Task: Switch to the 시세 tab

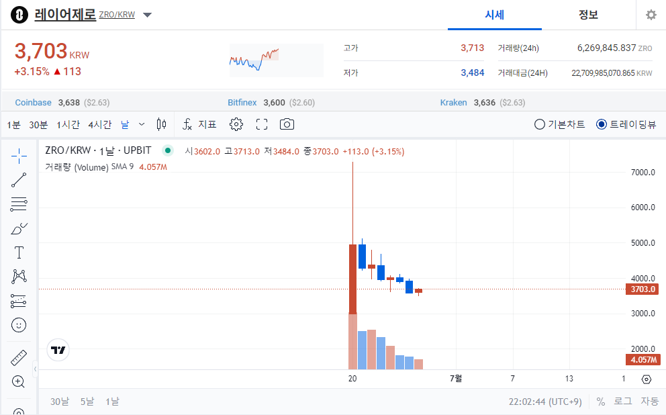Action: [x=495, y=14]
